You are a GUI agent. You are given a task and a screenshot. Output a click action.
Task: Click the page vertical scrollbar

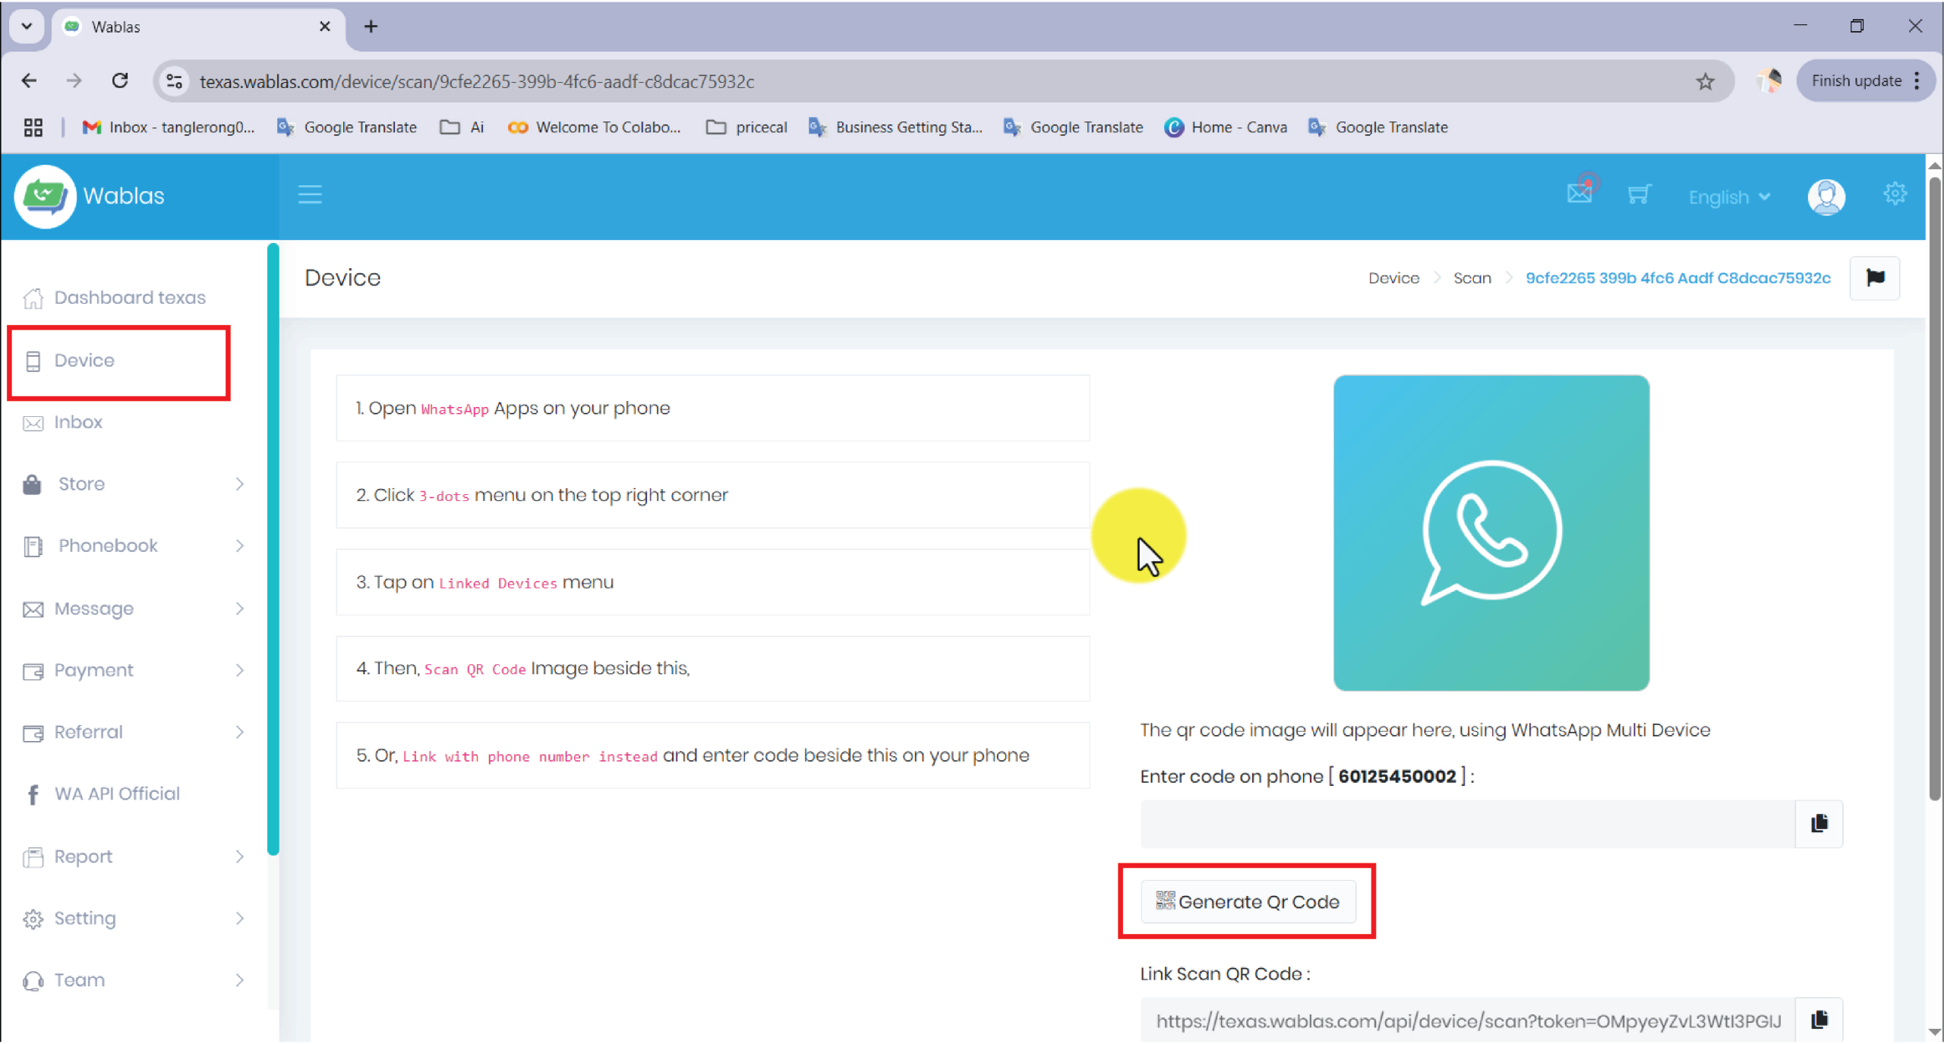[1934, 488]
